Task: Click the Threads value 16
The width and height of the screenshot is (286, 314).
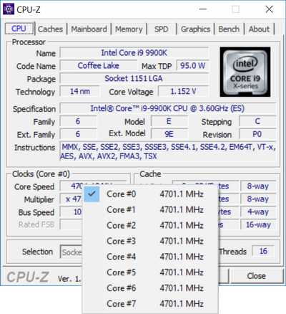Action: [x=263, y=252]
